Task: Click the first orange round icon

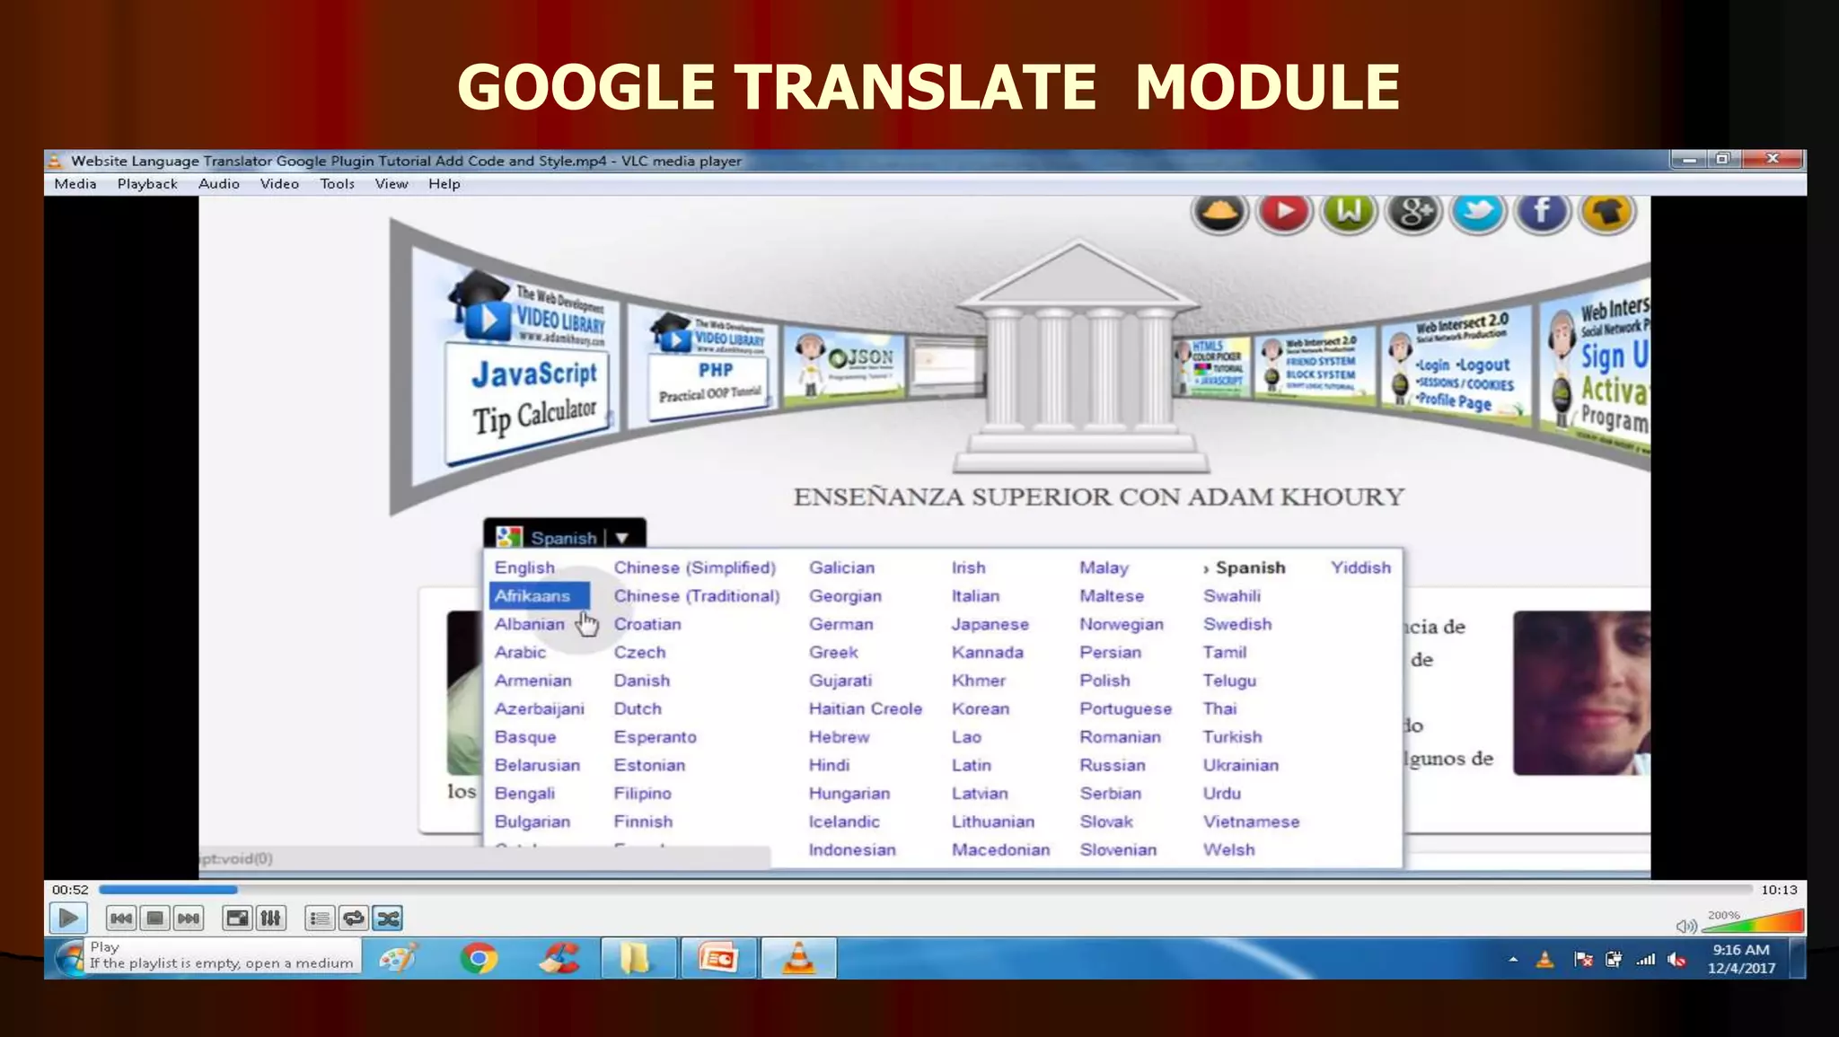Action: pos(1219,213)
